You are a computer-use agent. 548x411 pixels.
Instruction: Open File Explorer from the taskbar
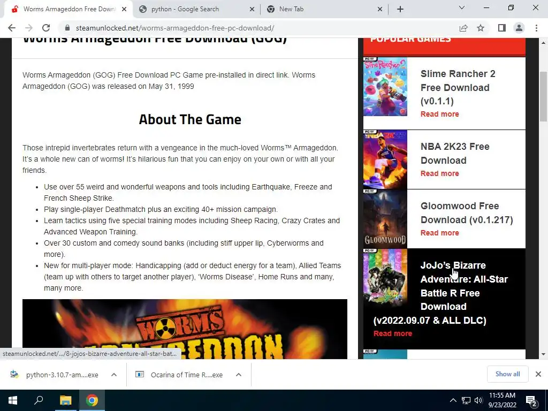click(65, 400)
